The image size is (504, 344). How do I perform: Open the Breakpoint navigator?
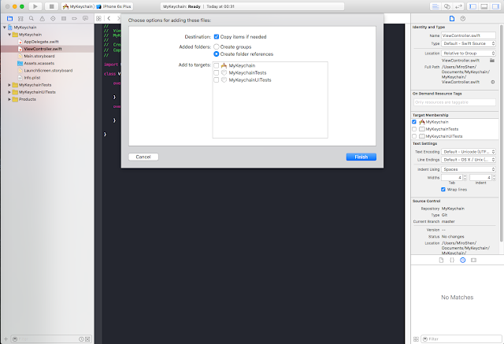coord(74,19)
